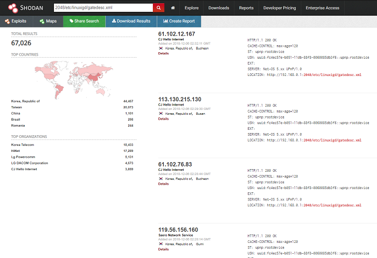
Task: Open the Reports menu item
Action: pyautogui.click(x=246, y=8)
